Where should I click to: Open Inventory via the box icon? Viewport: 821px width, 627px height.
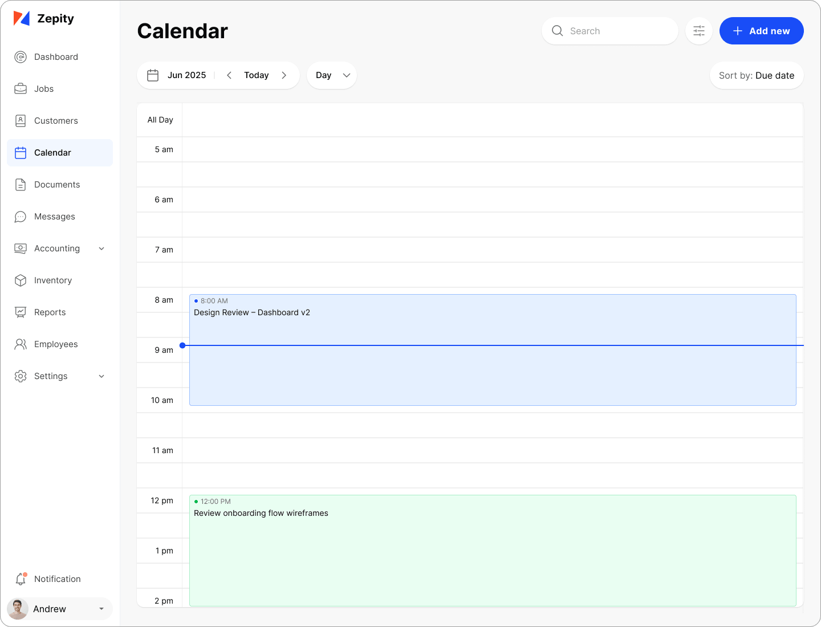21,280
